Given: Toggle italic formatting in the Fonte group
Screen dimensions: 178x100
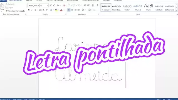Looking at the screenshot, I should click(x=32, y=10).
